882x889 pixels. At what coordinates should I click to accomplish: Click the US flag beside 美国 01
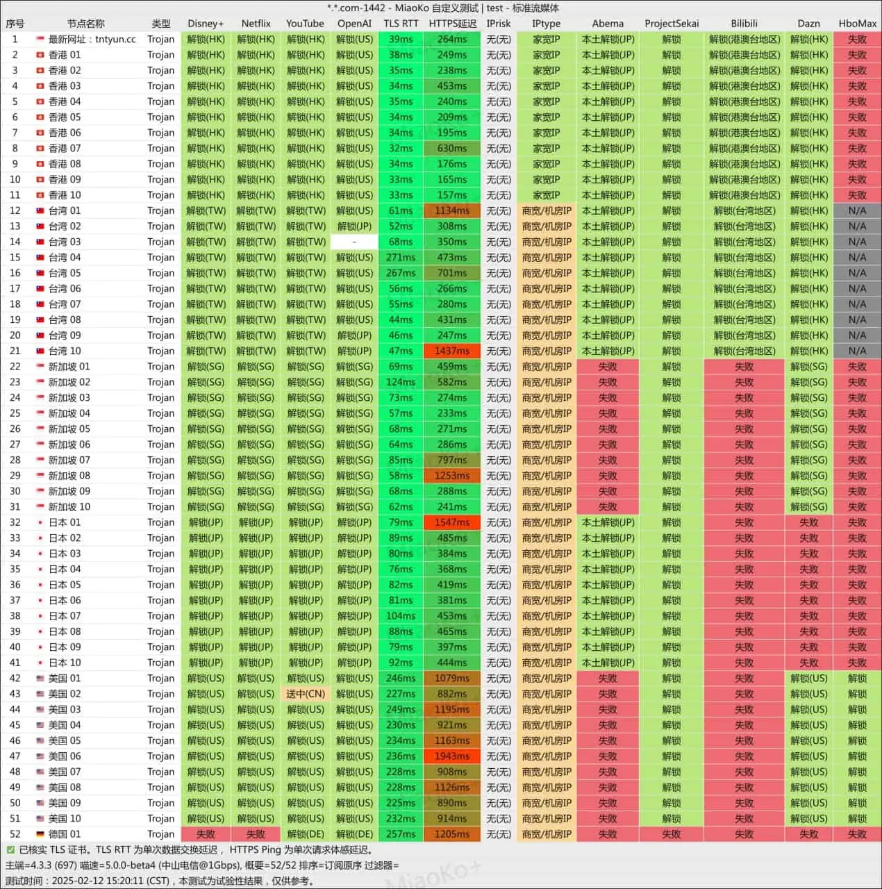pos(40,679)
